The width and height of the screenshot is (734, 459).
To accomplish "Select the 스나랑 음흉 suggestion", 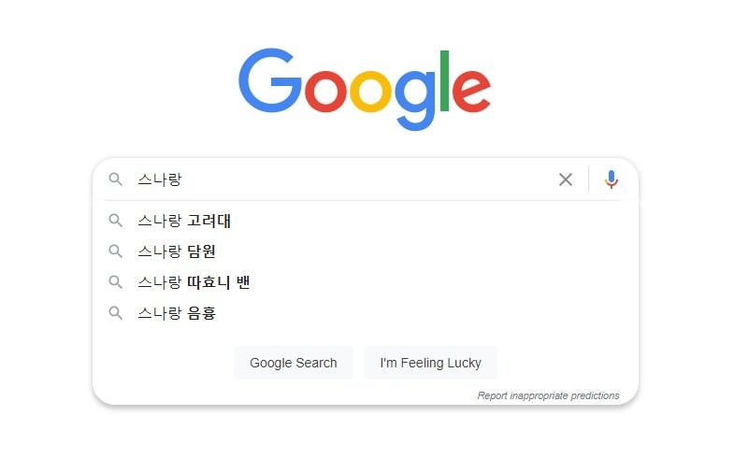I will pos(365,313).
